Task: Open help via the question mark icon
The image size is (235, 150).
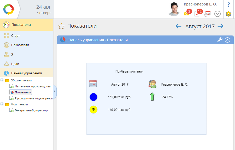Action: point(228,4)
